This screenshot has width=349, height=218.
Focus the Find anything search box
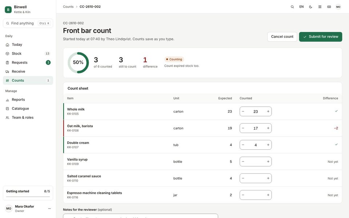[28, 23]
